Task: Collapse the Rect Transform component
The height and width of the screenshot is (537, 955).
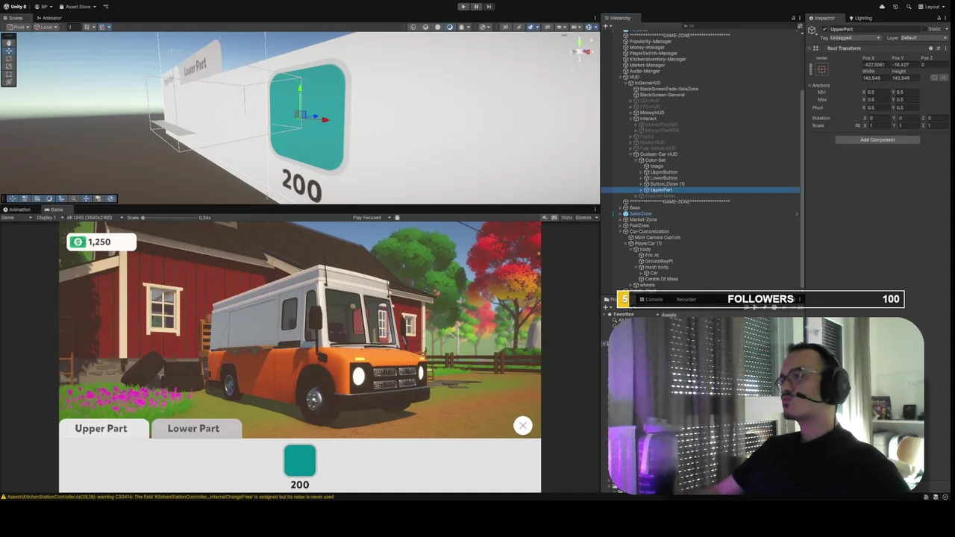Action: (810, 48)
